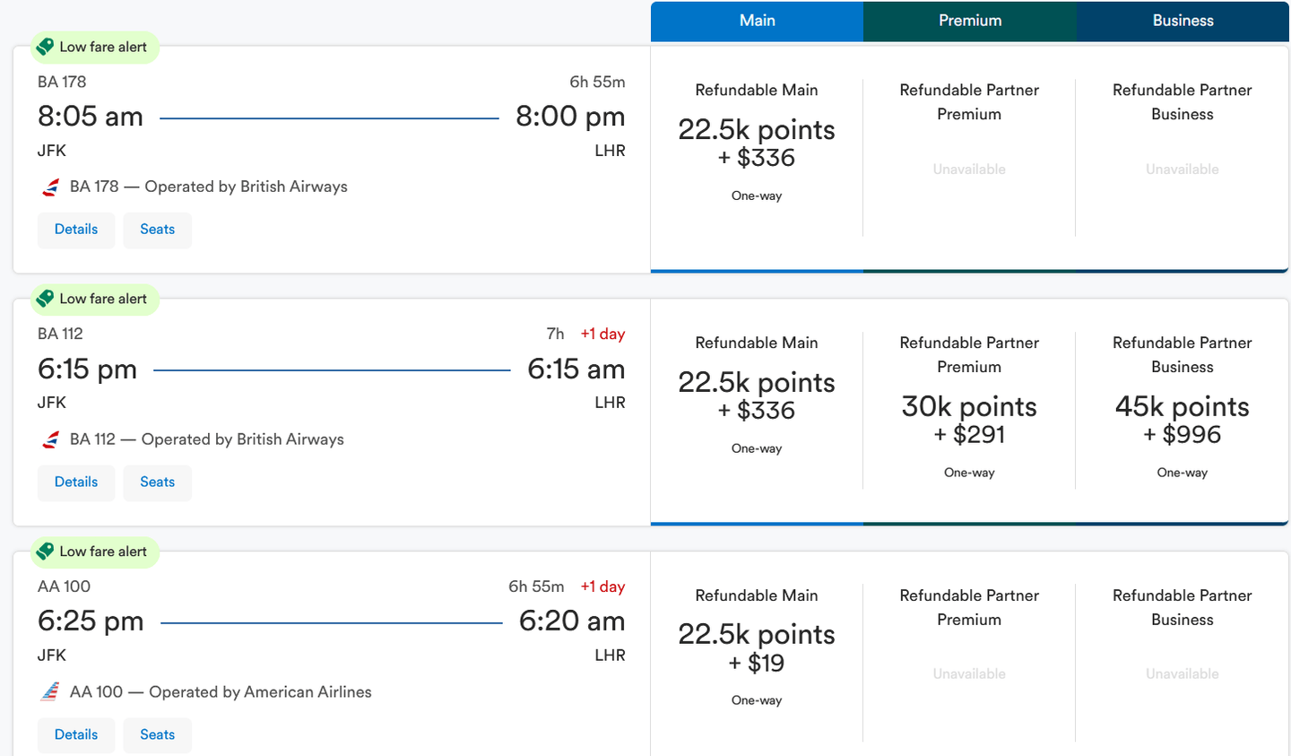Switch to the Business fare tab
This screenshot has width=1291, height=756.
click(1183, 21)
